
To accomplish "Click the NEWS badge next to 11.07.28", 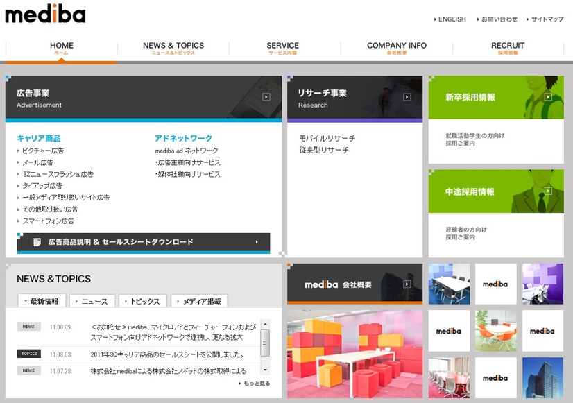I will [29, 370].
